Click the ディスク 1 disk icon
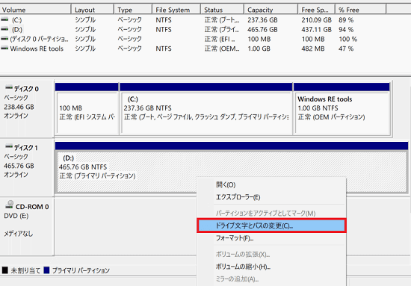Screen dimensions: 411x286 click(x=9, y=146)
